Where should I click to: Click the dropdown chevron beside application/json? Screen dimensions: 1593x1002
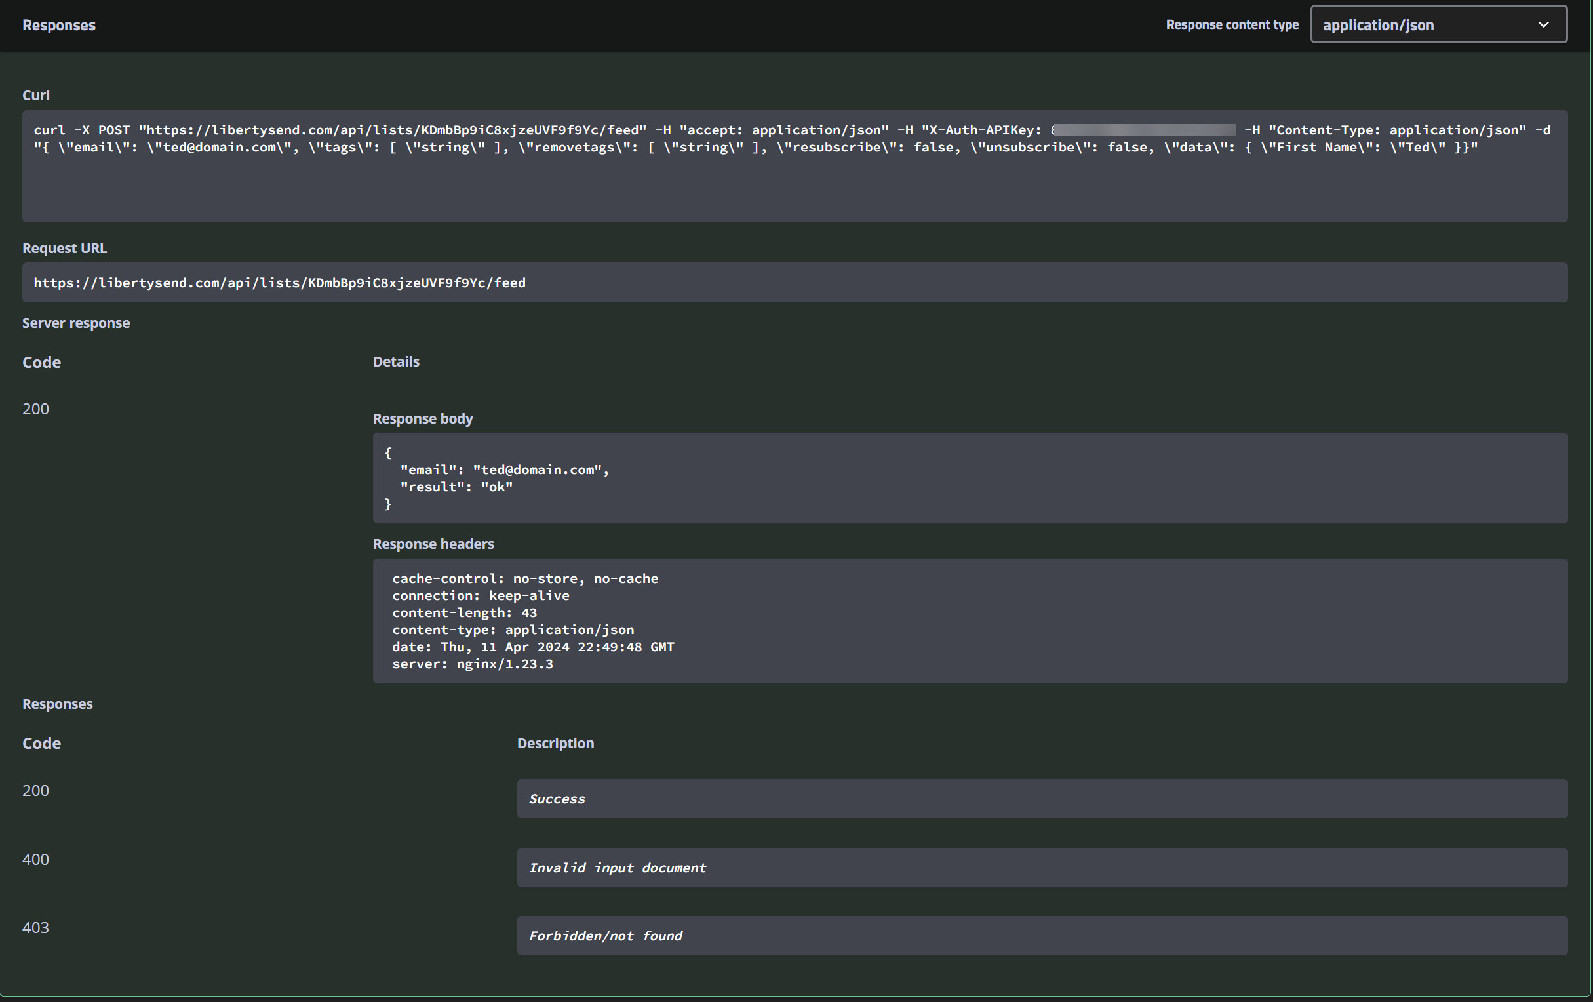pyautogui.click(x=1543, y=24)
